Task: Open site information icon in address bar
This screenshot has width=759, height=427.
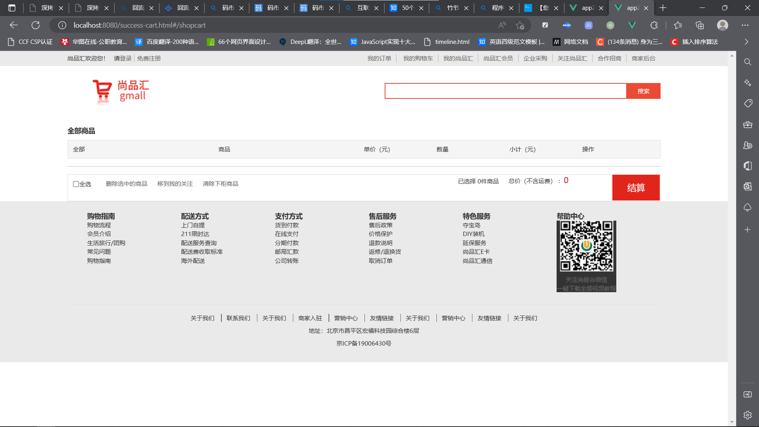Action: tap(62, 25)
